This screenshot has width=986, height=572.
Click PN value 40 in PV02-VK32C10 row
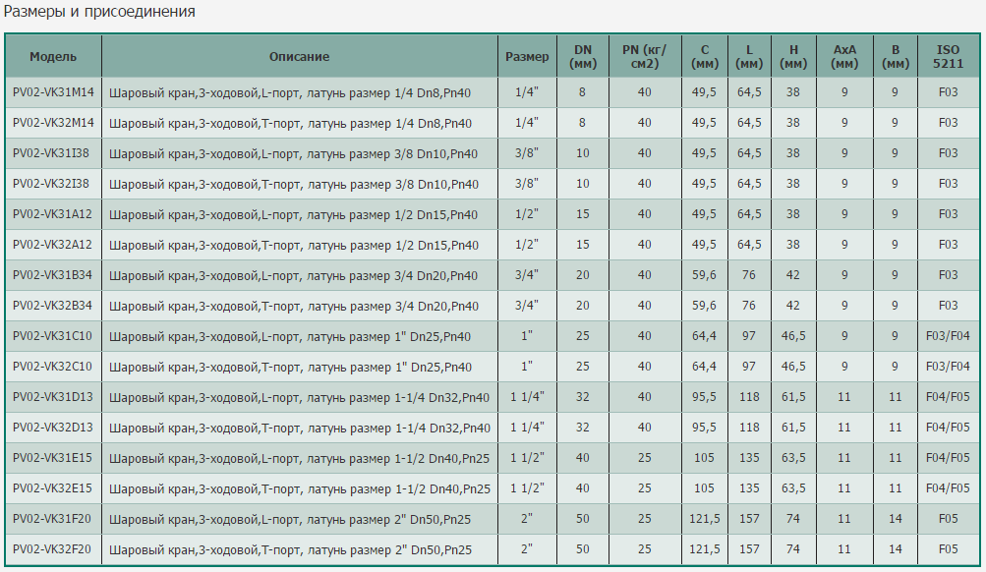[x=645, y=367]
